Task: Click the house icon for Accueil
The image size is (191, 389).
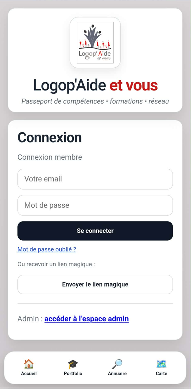Action: 29,364
